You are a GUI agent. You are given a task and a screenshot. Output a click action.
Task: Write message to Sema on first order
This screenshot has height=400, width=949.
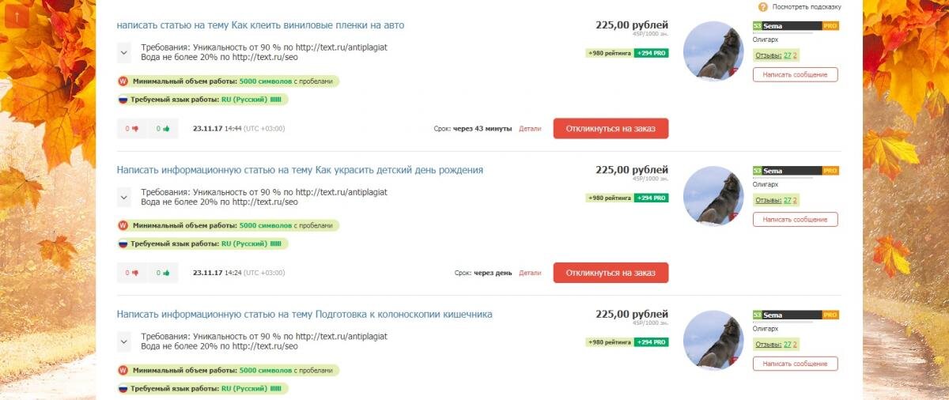[x=795, y=75]
